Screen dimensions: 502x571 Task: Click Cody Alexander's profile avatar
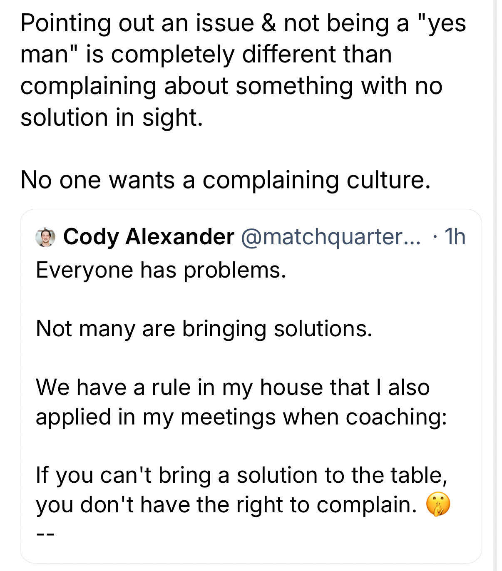(x=45, y=237)
